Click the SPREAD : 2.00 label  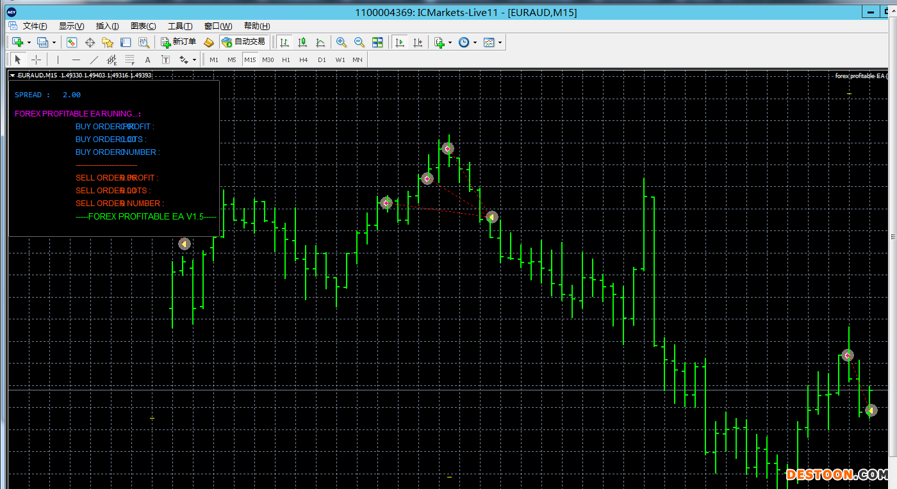click(x=48, y=95)
